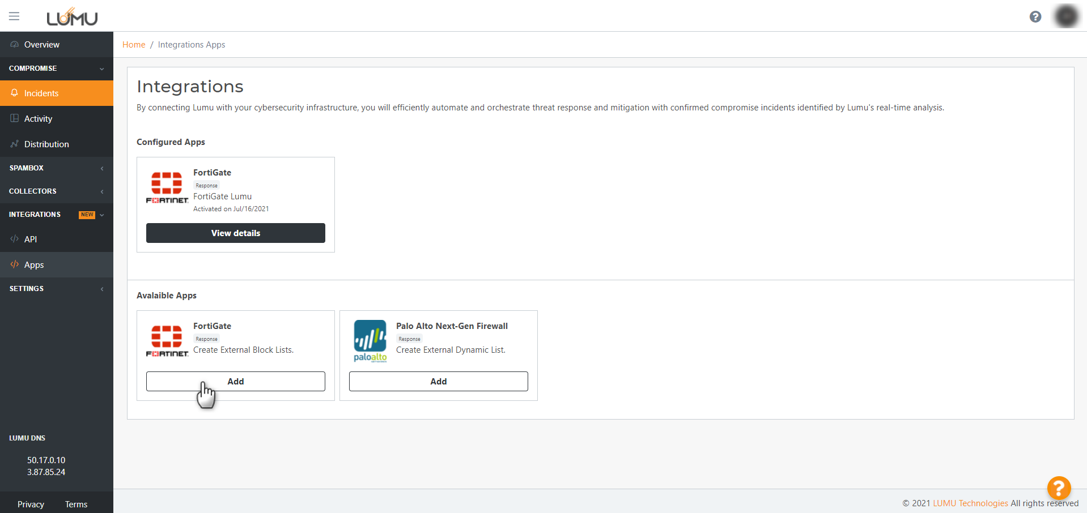The height and width of the screenshot is (513, 1087).
Task: Open the API integrations page
Action: 31,240
